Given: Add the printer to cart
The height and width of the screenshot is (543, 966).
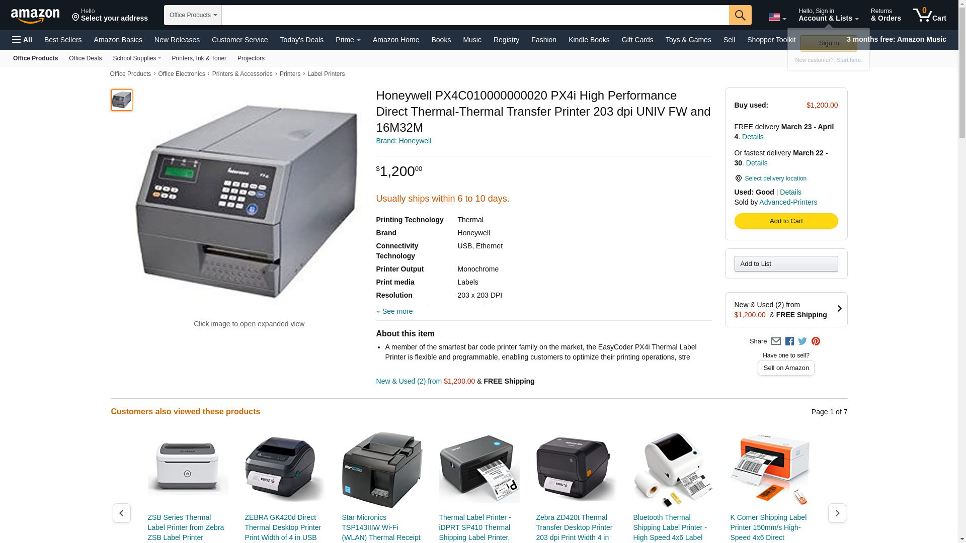Looking at the screenshot, I should pyautogui.click(x=786, y=221).
